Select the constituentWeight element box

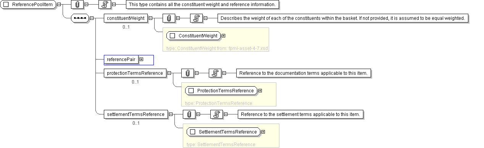(x=126, y=18)
